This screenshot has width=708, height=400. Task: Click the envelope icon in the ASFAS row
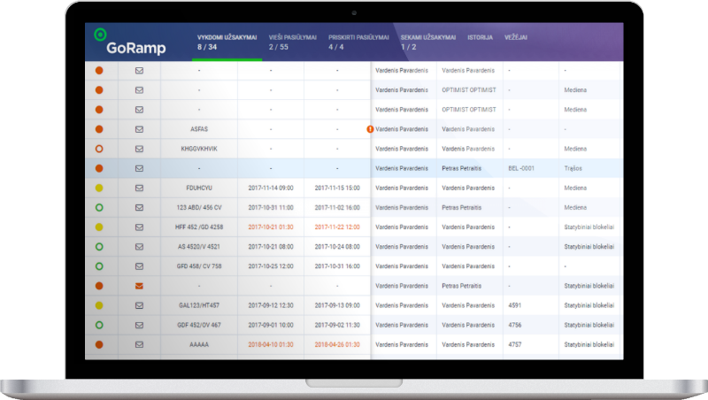click(139, 129)
